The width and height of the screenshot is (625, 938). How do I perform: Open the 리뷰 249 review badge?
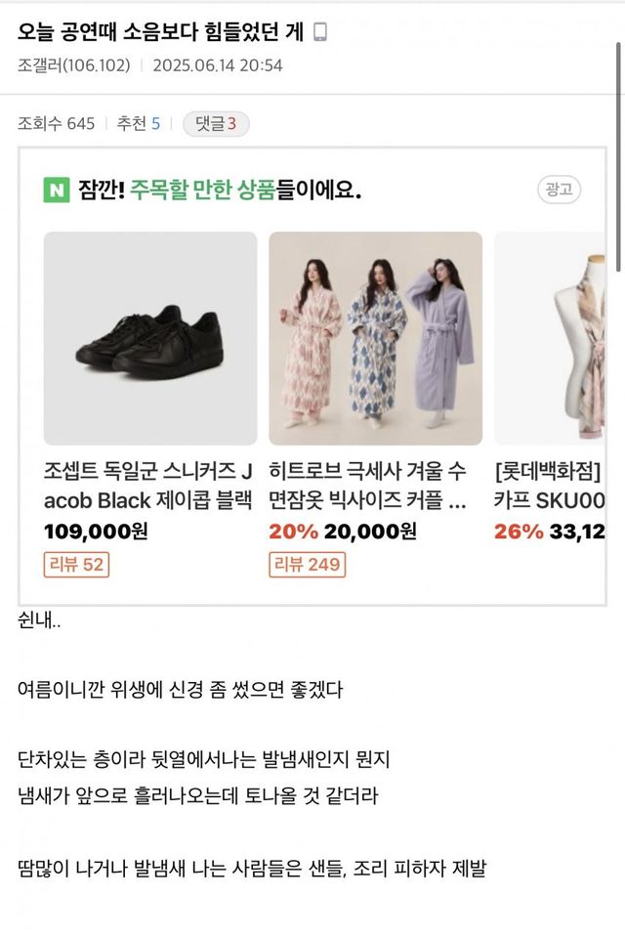307,564
